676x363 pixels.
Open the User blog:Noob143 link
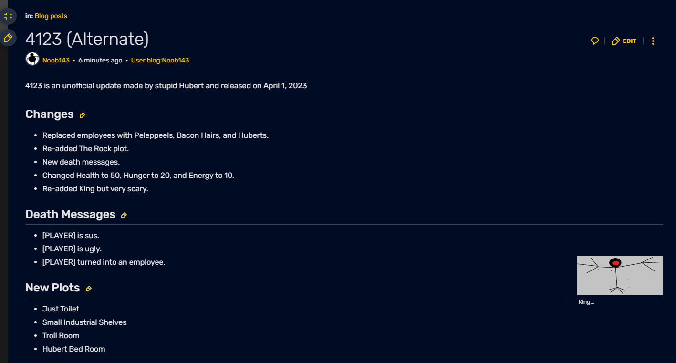160,61
